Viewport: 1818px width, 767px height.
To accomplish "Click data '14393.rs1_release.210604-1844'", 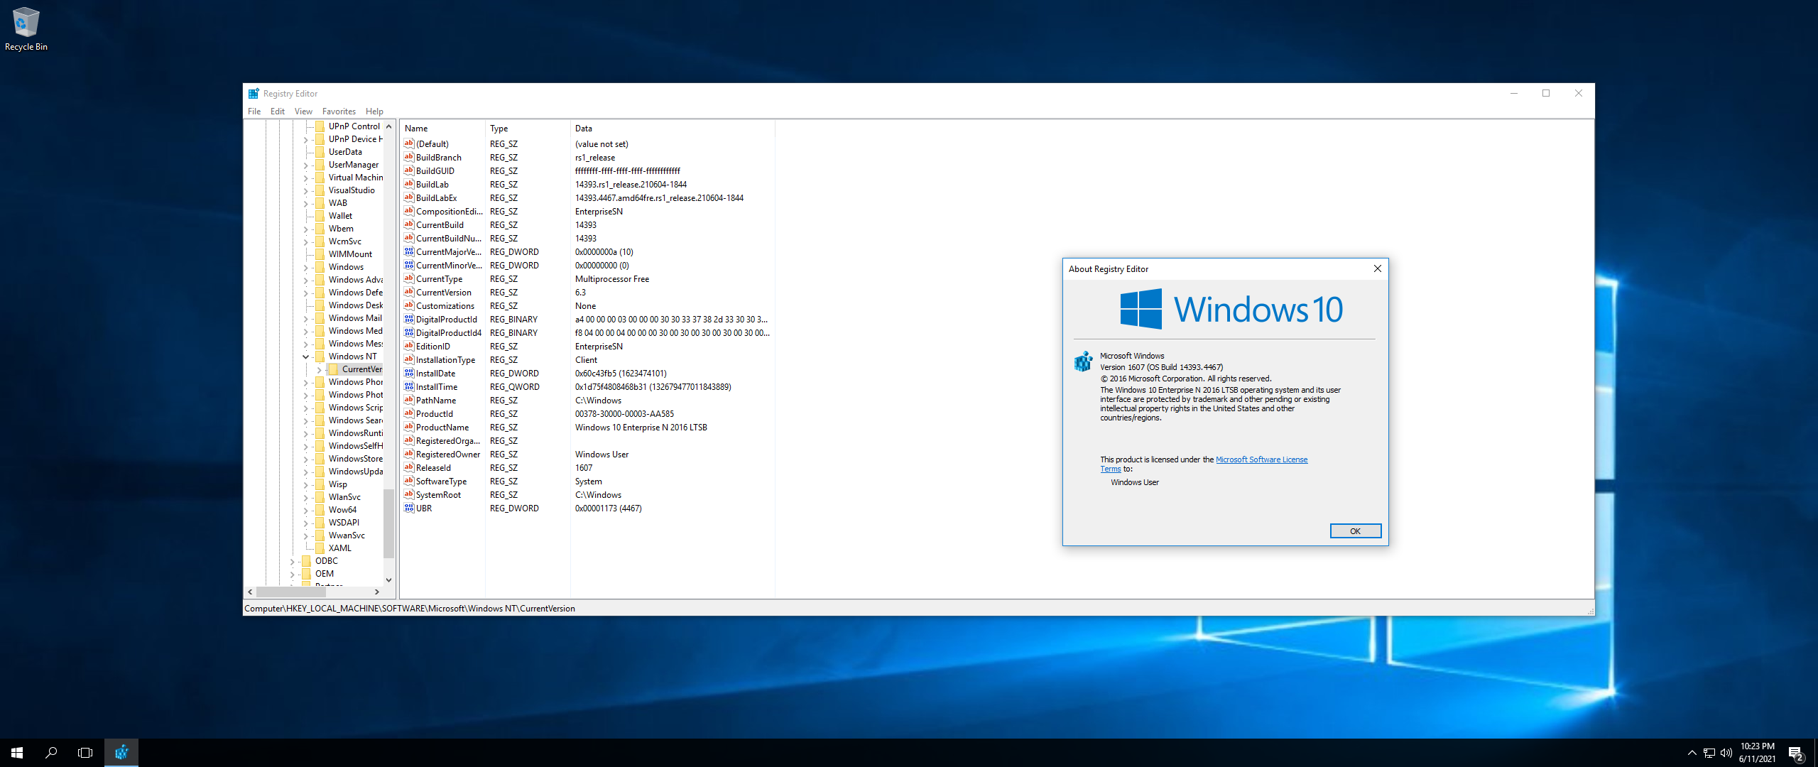I will tap(631, 184).
